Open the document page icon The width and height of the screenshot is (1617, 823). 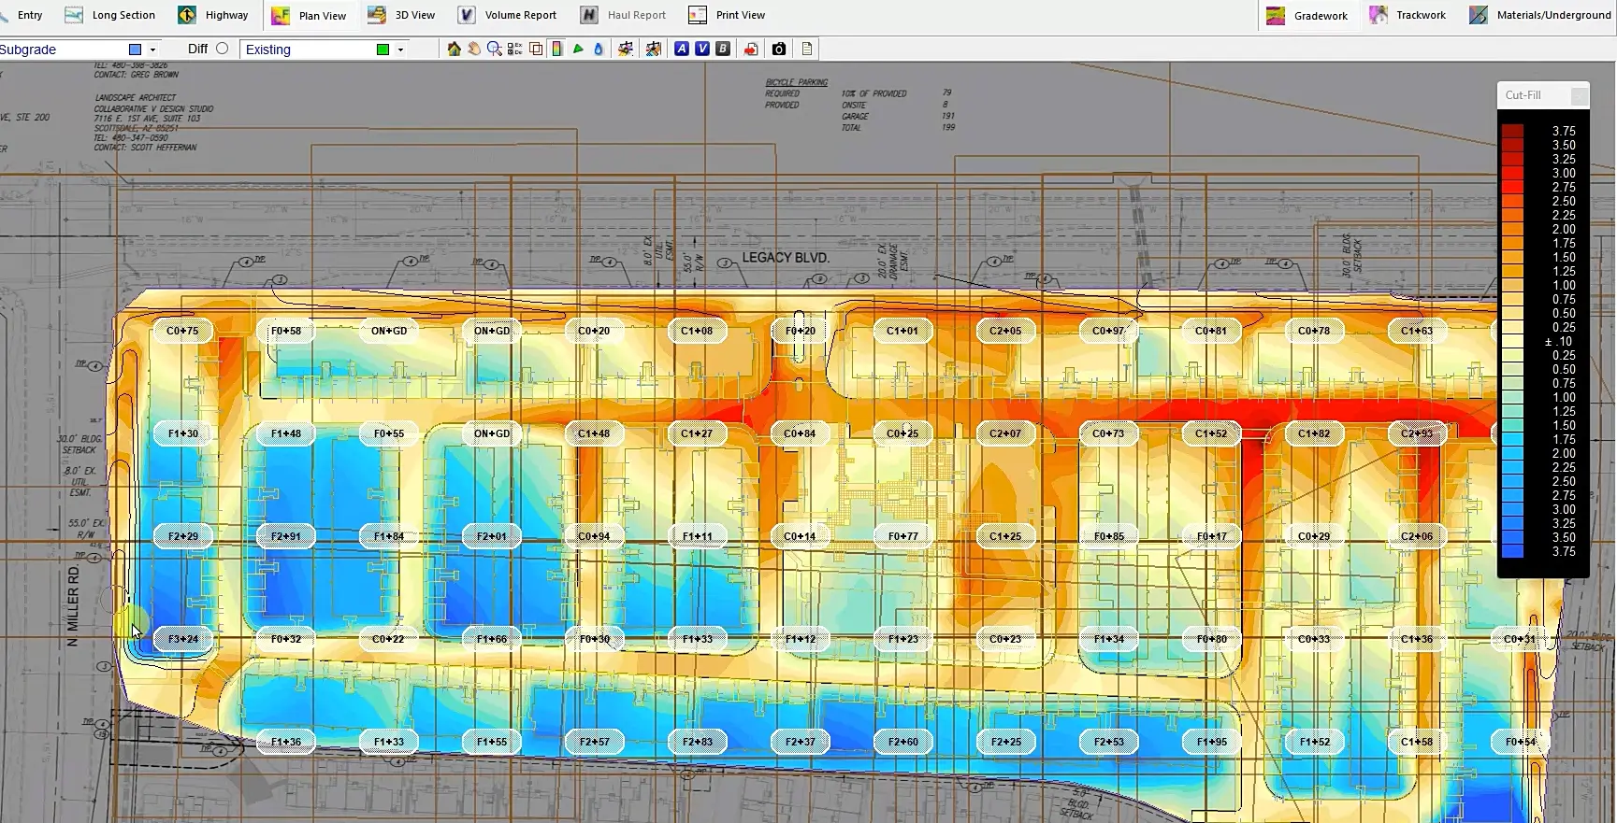[x=806, y=50]
